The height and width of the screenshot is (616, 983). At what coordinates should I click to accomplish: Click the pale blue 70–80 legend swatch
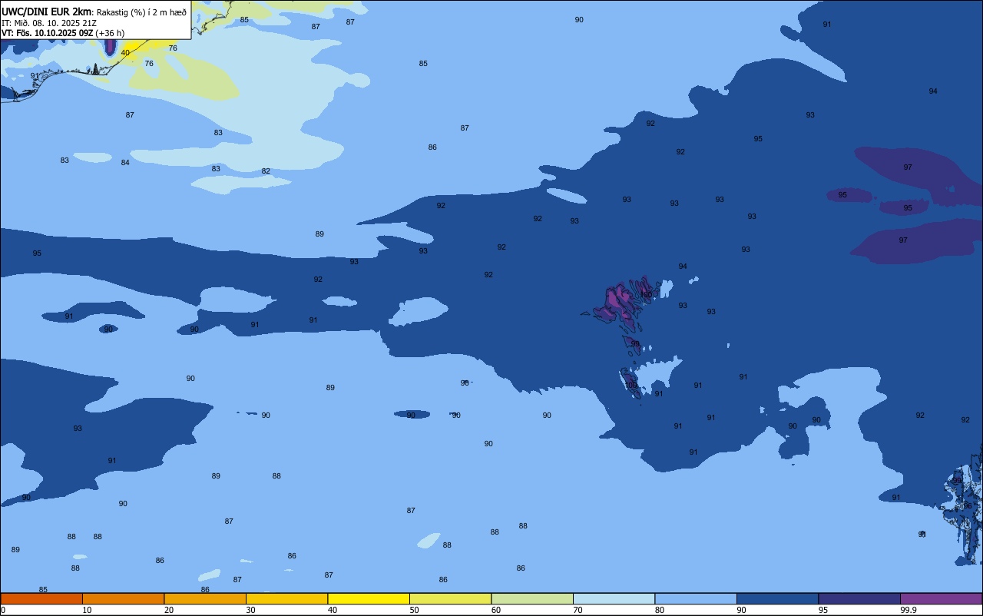(614, 598)
